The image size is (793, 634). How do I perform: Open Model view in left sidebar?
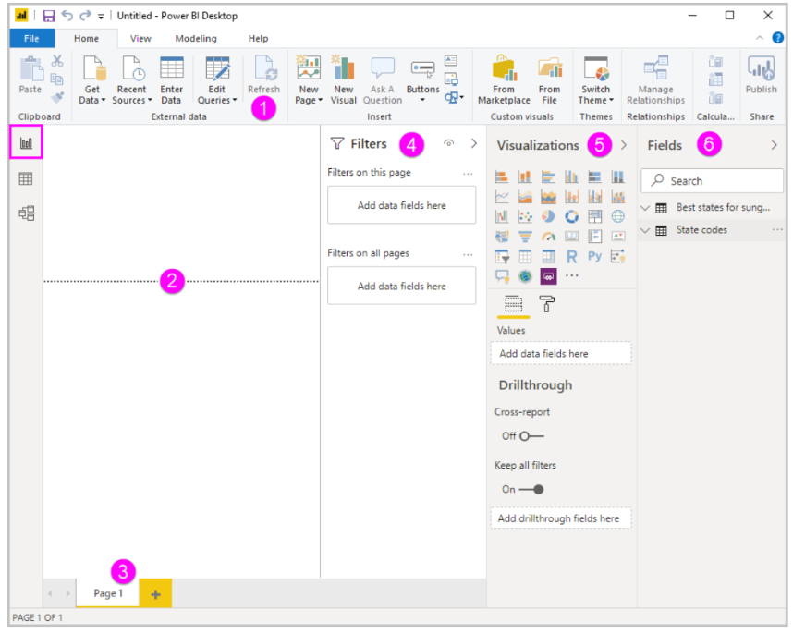pyautogui.click(x=26, y=213)
